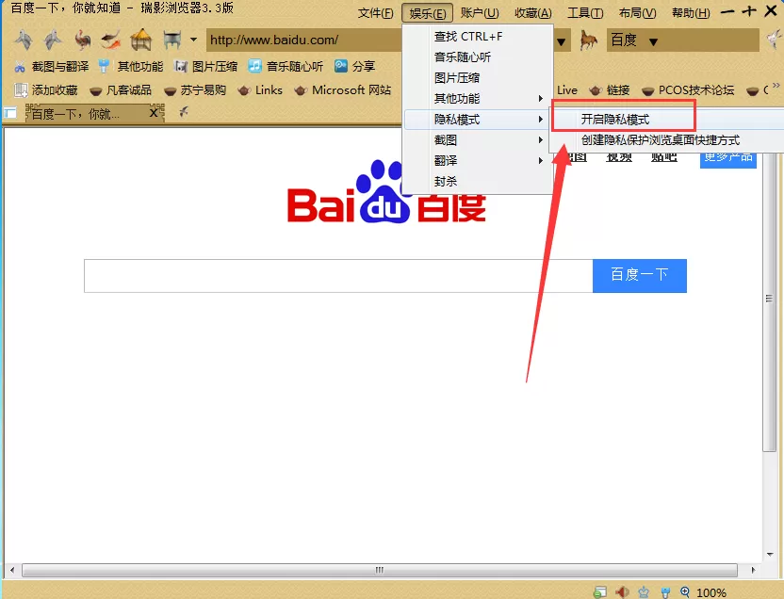Open the 苏宁易购 bookmark

click(194, 89)
